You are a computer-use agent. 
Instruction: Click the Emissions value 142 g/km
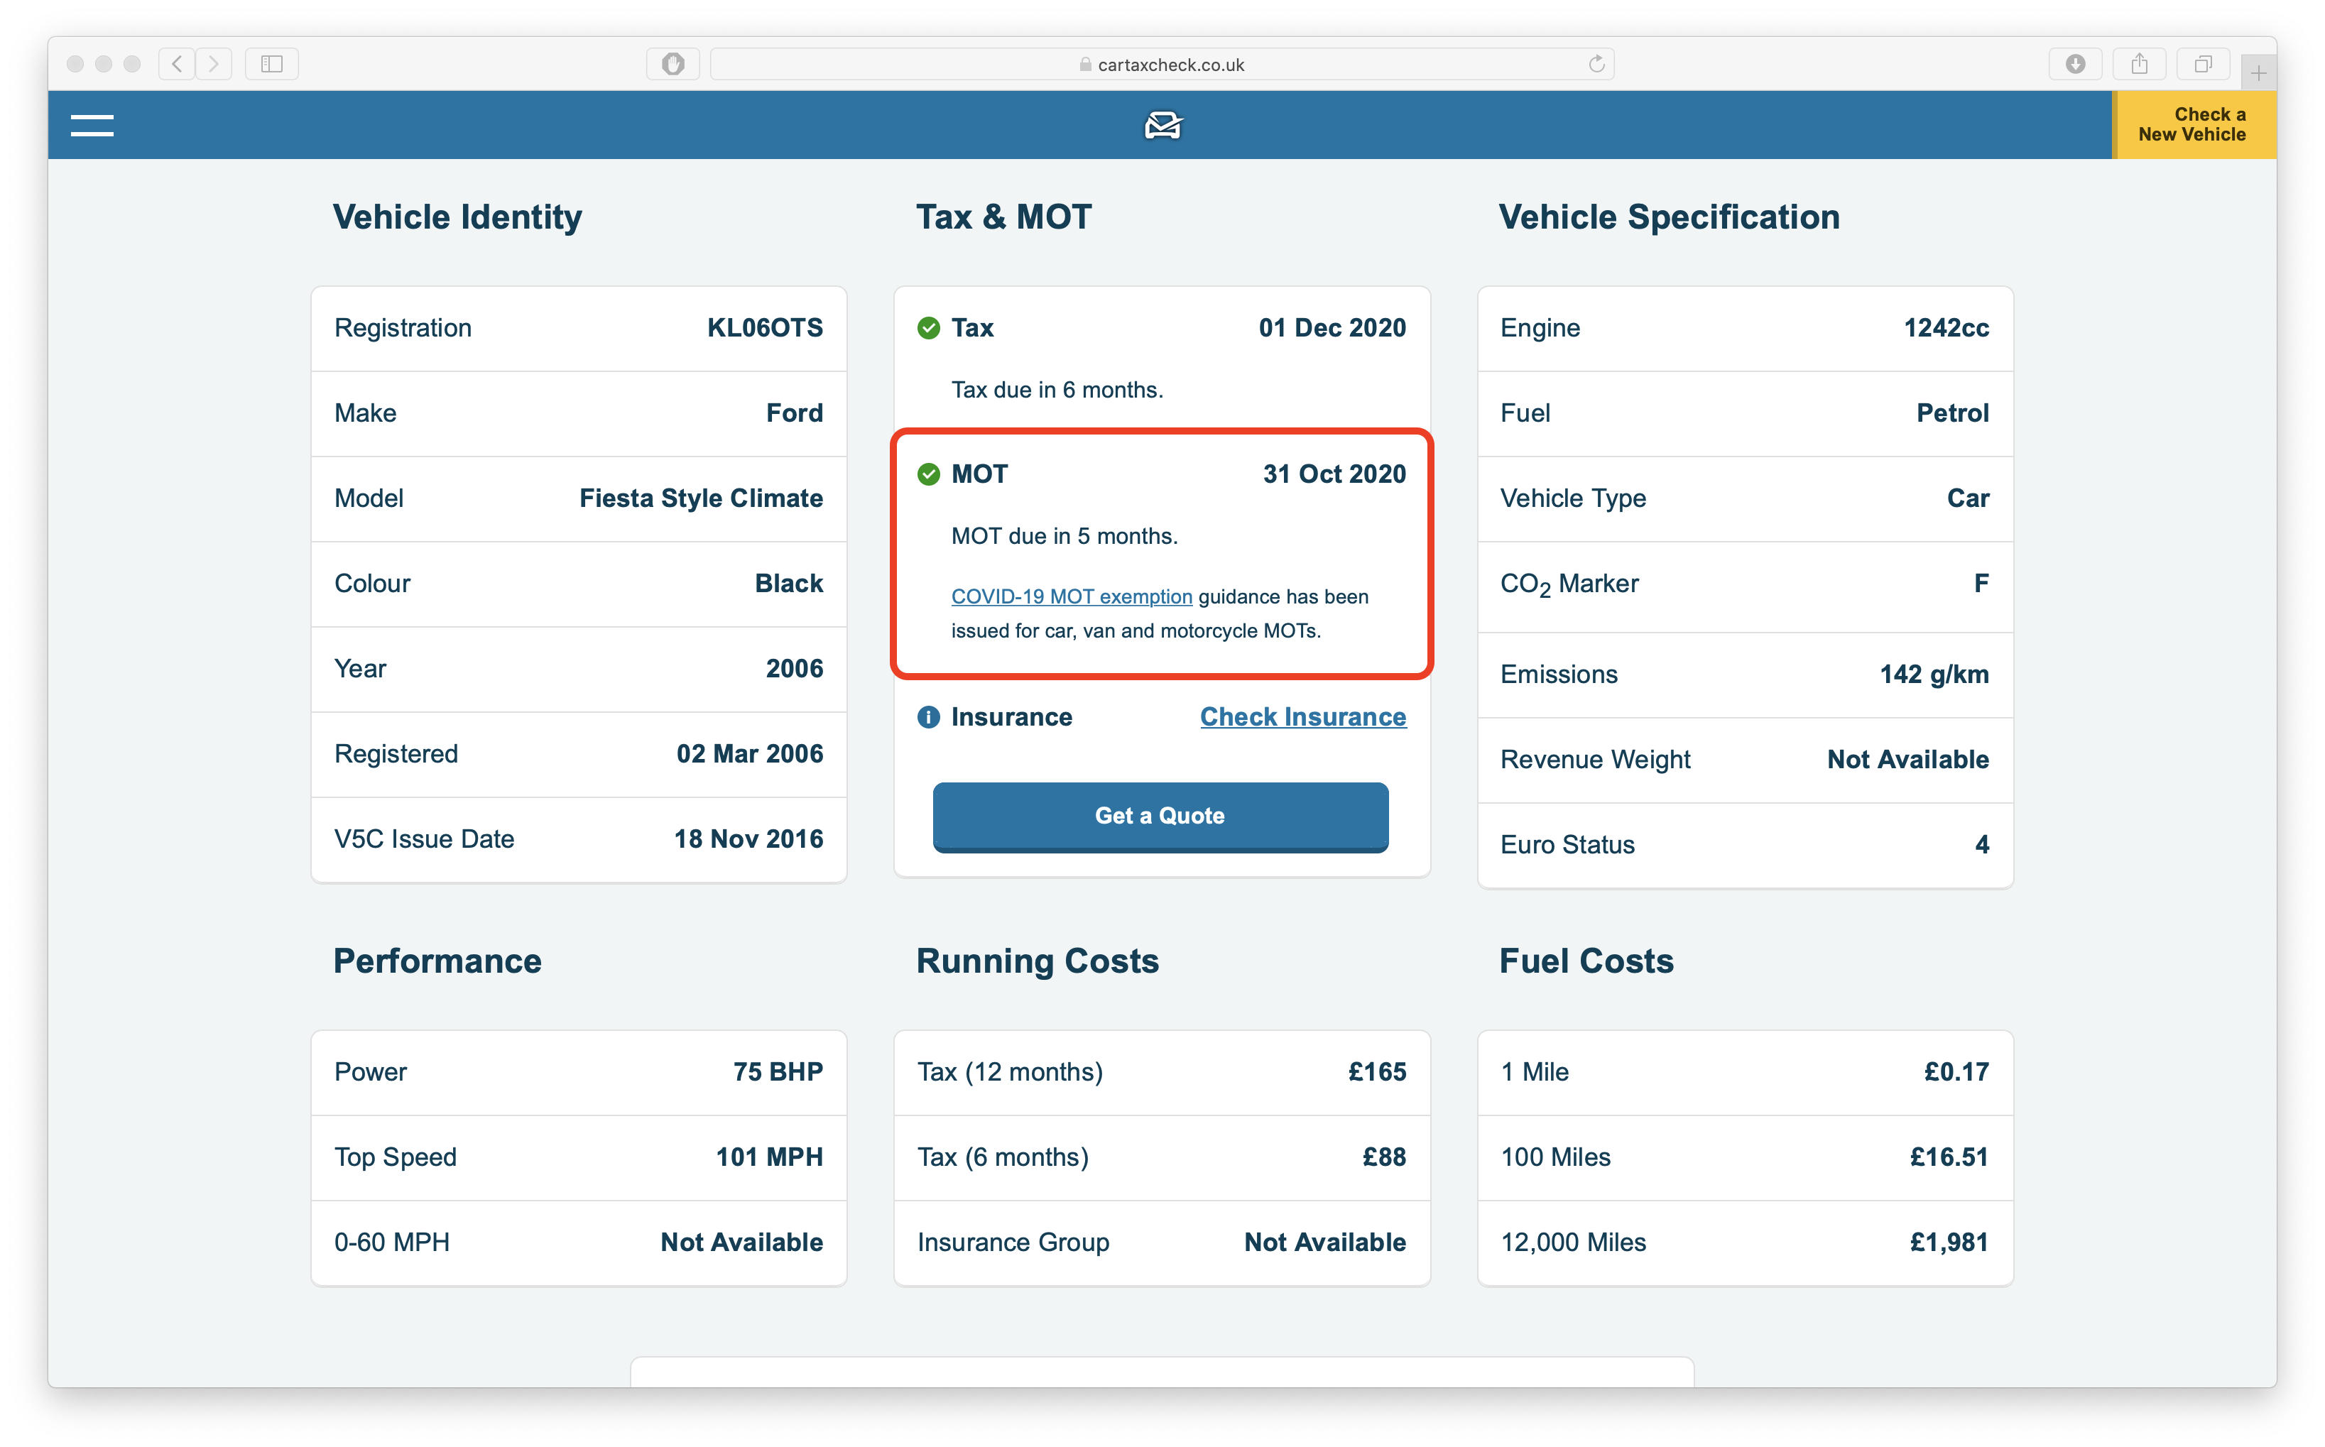[x=1934, y=675]
